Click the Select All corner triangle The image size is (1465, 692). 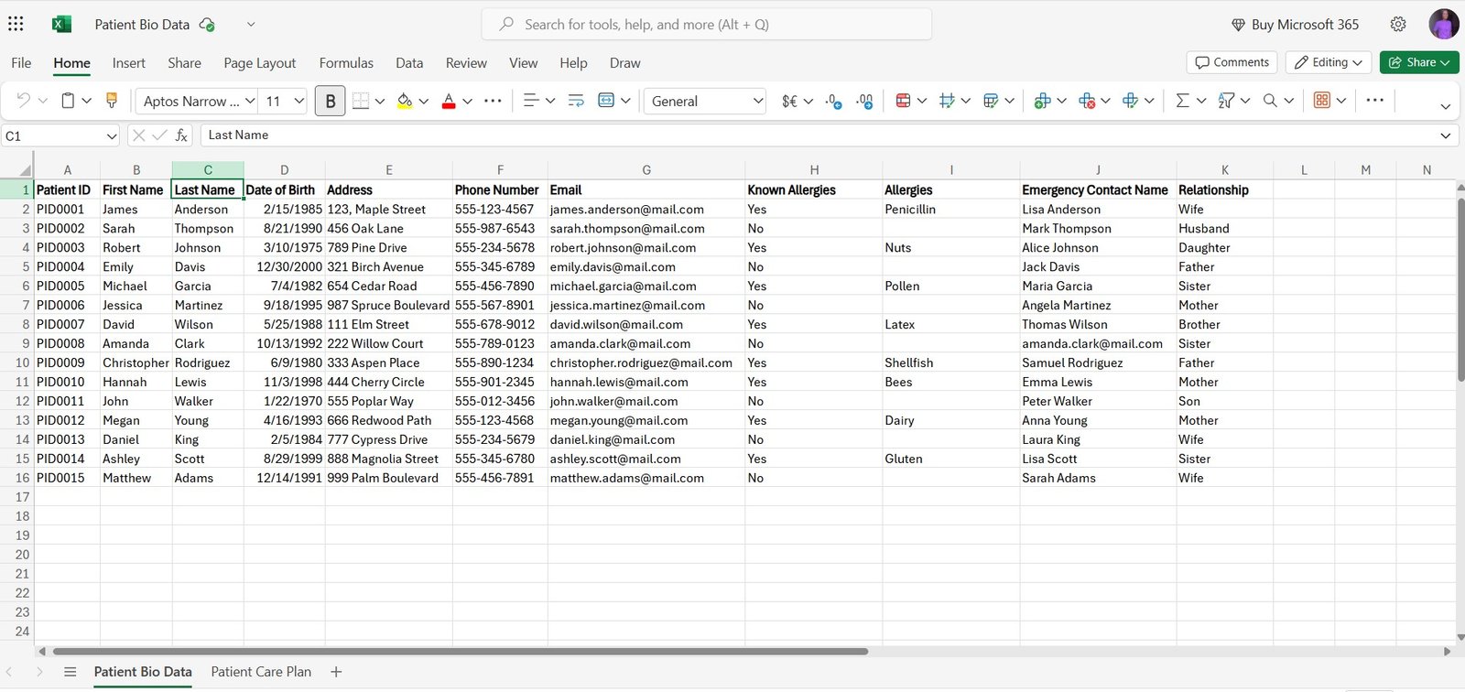click(25, 170)
